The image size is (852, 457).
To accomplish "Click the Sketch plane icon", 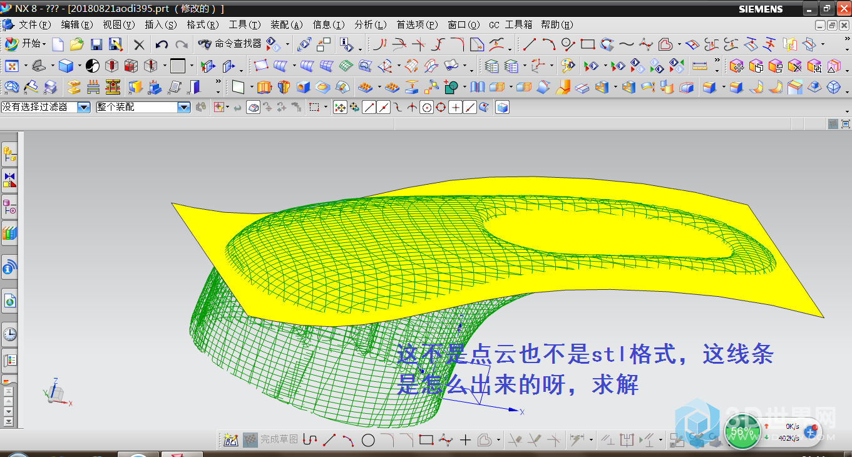I will pos(238,87).
